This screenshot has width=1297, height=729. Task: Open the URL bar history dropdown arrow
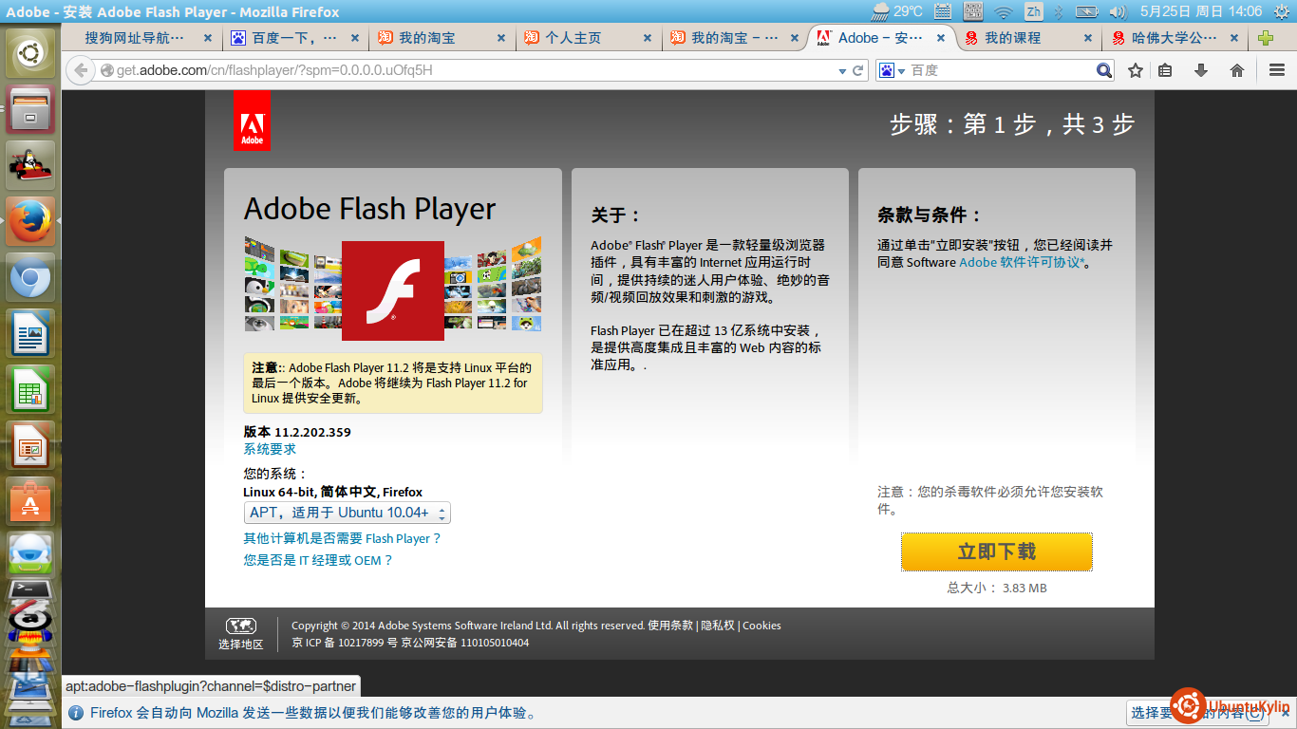pyautogui.click(x=842, y=71)
